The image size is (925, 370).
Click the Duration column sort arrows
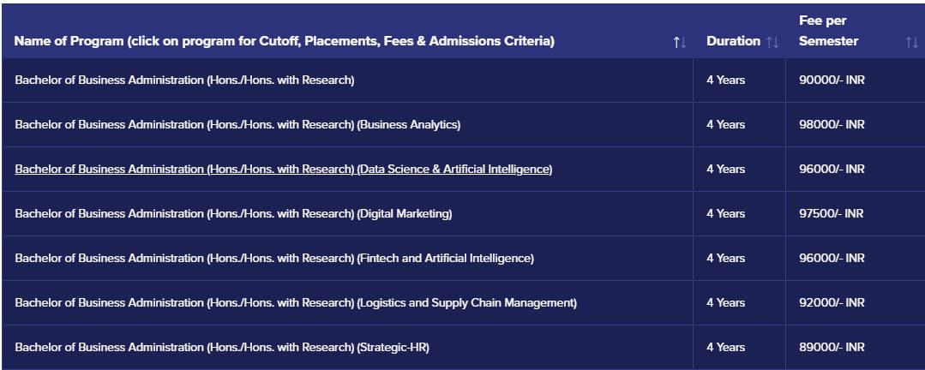772,42
